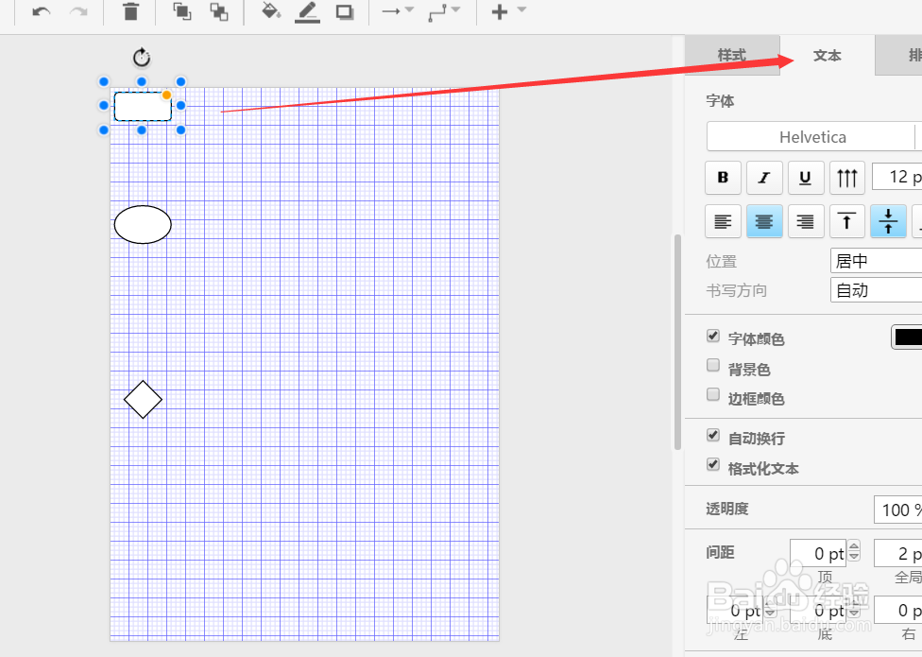
Task: Click the undo arrow icon
Action: [x=41, y=11]
